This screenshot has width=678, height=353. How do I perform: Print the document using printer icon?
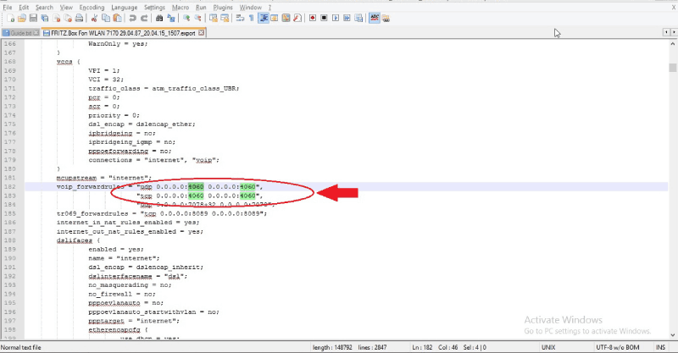[x=79, y=18]
